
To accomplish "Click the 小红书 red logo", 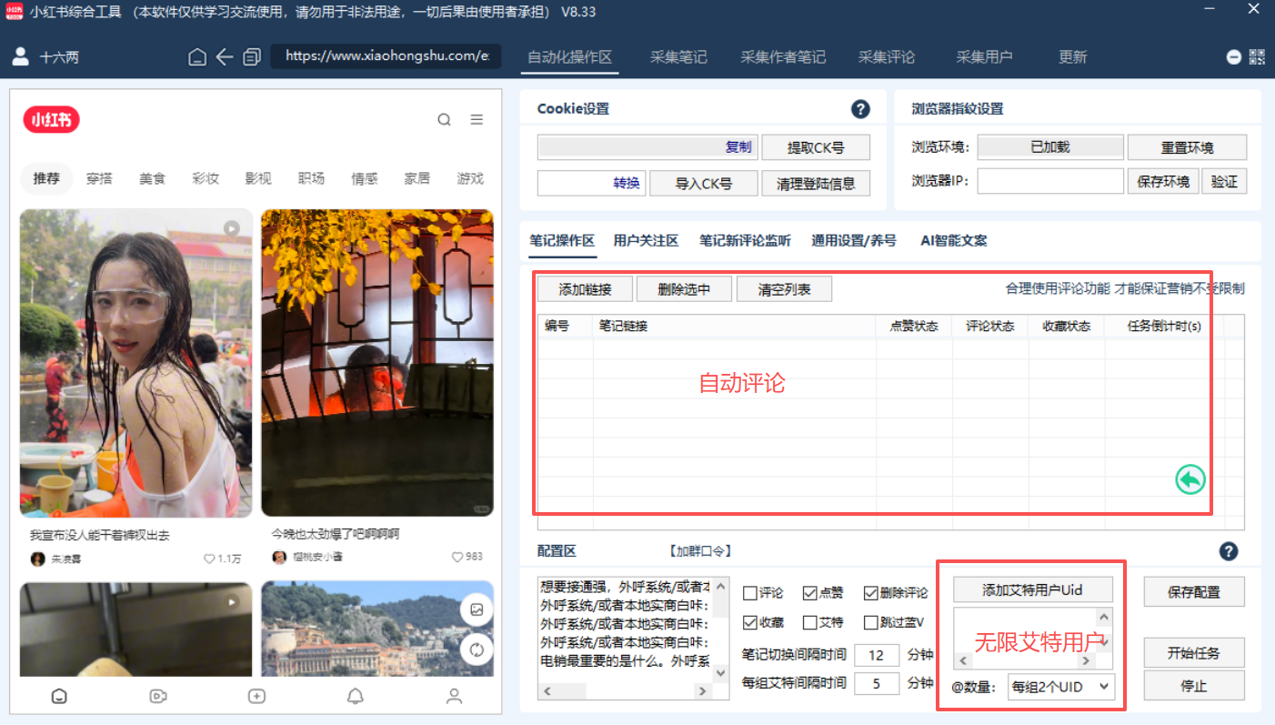I will tap(52, 119).
